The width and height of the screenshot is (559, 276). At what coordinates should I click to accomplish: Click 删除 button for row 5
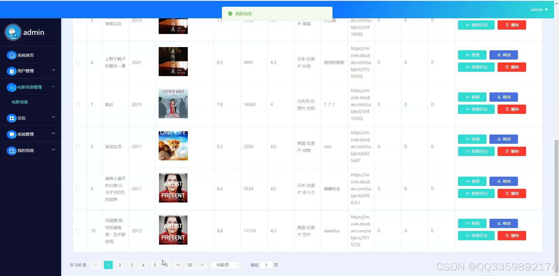pyautogui.click(x=512, y=25)
